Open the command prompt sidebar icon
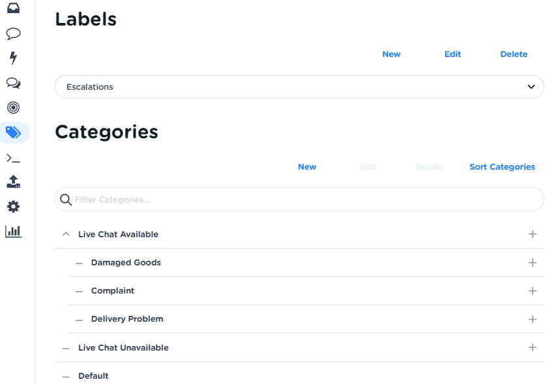This screenshot has width=555, height=384. point(13,158)
